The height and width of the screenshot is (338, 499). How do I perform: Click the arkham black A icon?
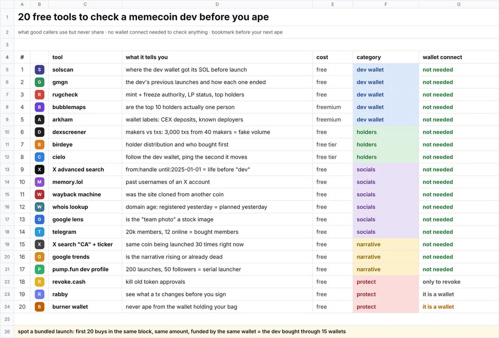coord(40,119)
